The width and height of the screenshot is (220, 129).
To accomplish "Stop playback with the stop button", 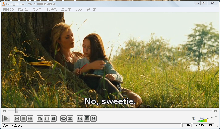I will click(24, 118).
